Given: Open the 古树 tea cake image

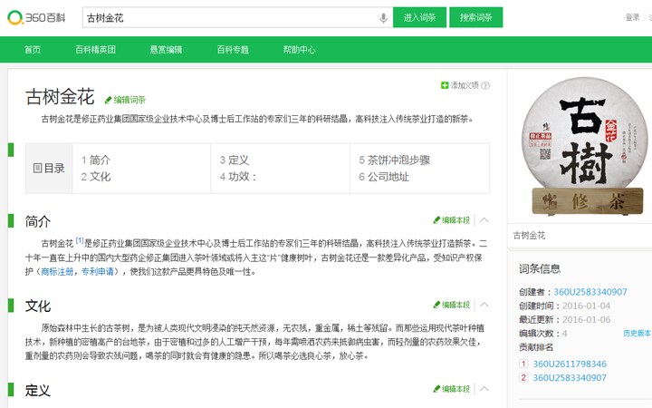Looking at the screenshot, I should tap(586, 147).
